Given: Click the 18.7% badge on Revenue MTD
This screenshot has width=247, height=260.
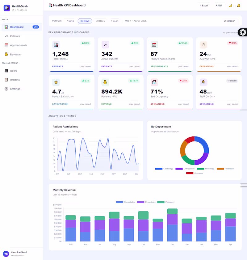Looking at the screenshot, I should point(134,81).
